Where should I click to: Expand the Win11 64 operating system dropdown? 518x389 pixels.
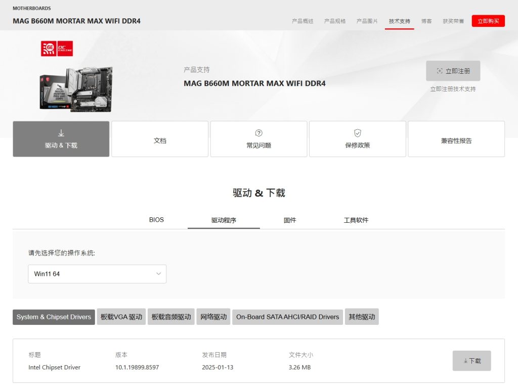coord(97,274)
